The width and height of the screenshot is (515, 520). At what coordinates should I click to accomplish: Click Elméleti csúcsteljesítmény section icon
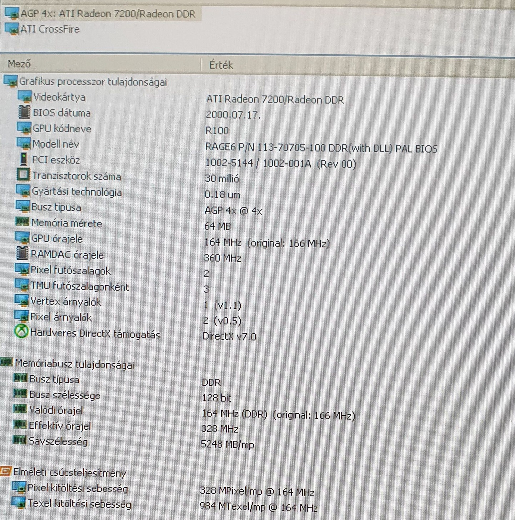(x=6, y=471)
